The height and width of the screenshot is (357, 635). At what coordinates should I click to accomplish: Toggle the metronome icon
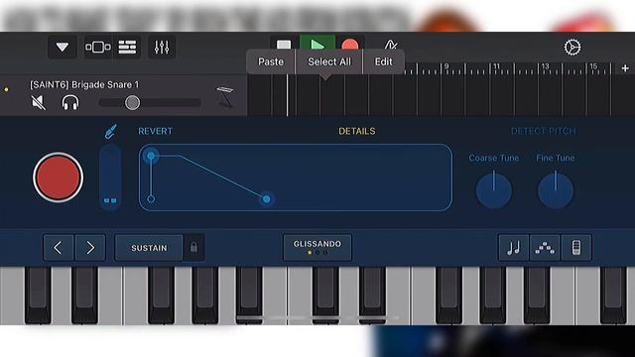click(391, 45)
